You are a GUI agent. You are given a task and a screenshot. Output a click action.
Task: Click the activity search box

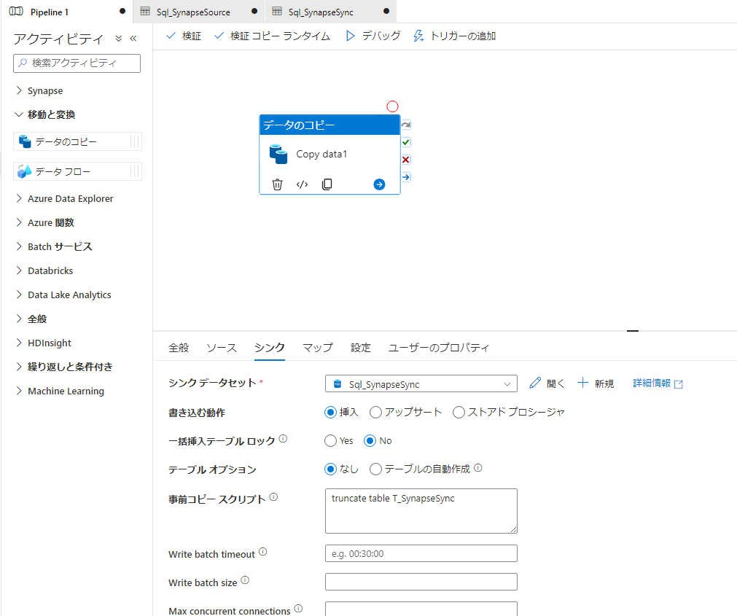[x=77, y=63]
